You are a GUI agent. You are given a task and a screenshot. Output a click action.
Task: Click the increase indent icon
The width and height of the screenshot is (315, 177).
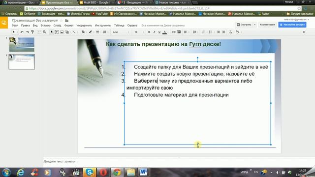pyautogui.click(x=223, y=32)
